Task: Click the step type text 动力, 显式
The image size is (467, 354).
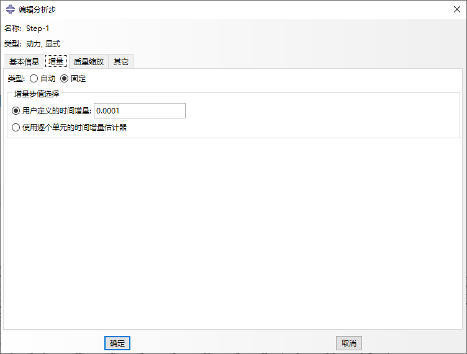Action: point(43,44)
